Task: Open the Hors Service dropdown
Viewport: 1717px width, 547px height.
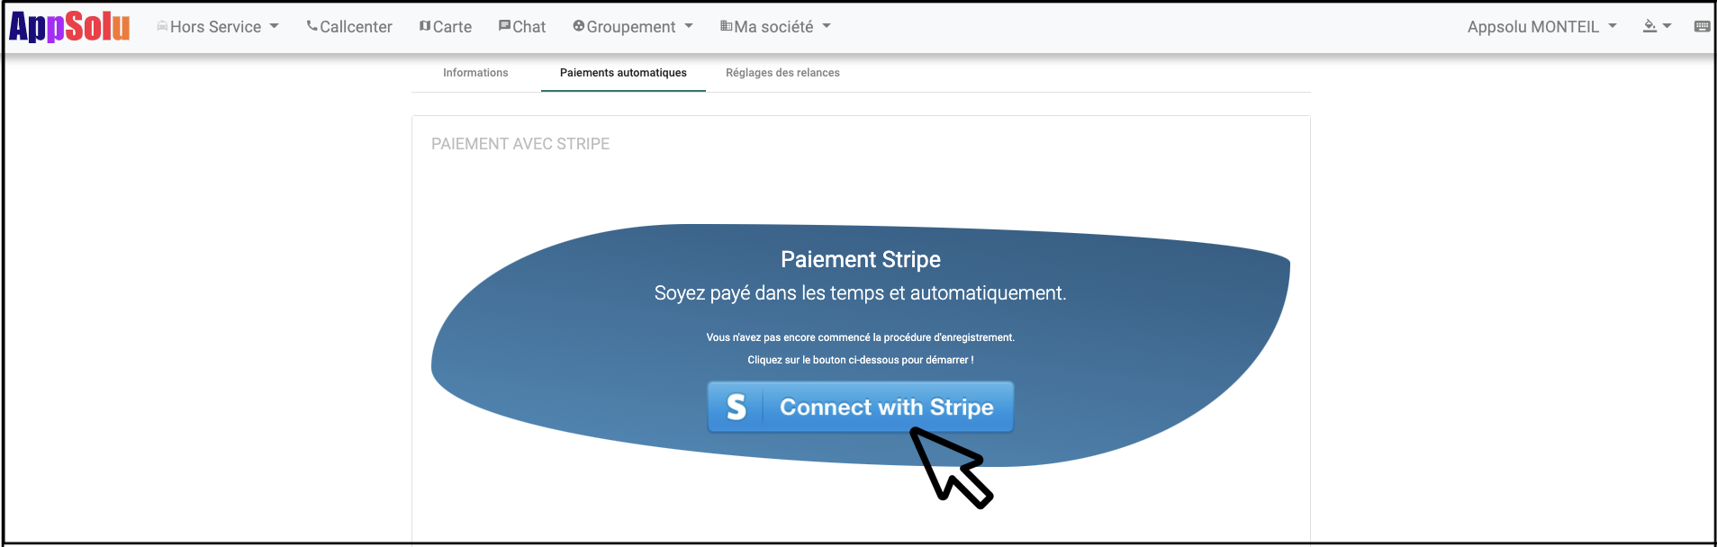Action: pyautogui.click(x=218, y=27)
